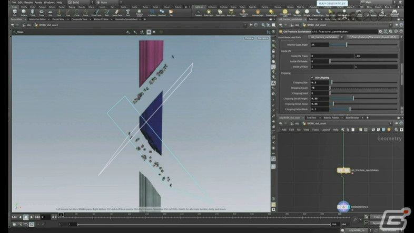Add a Point Light from the shelf
414x233 pixels.
pos(209,13)
